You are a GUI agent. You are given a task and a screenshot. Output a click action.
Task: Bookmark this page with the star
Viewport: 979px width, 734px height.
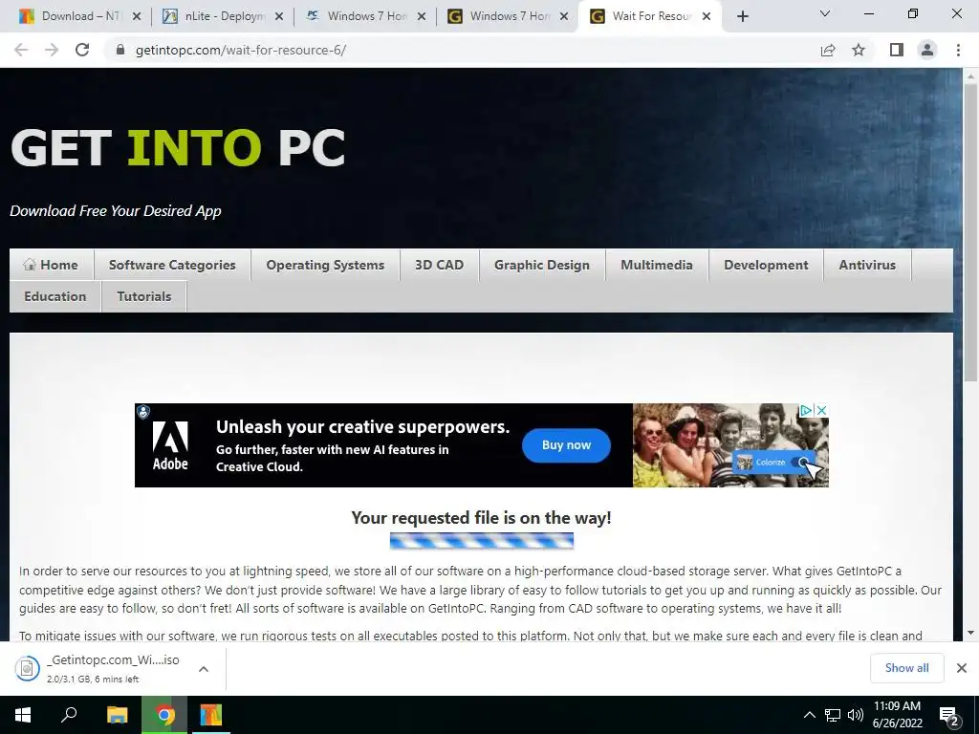[x=859, y=50]
